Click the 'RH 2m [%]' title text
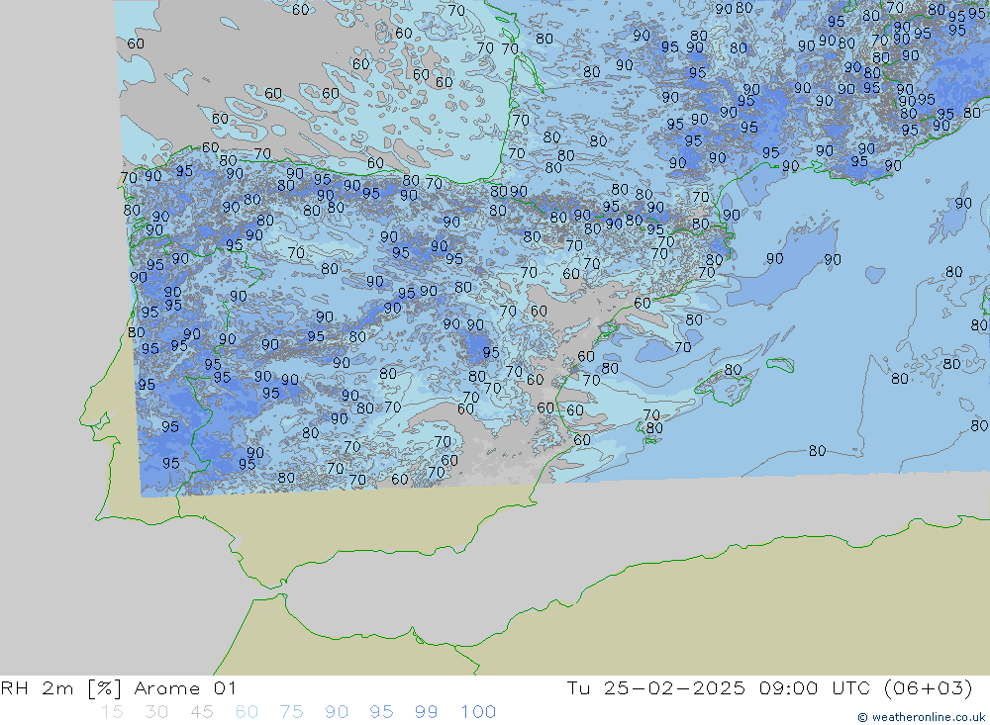 coord(60,687)
